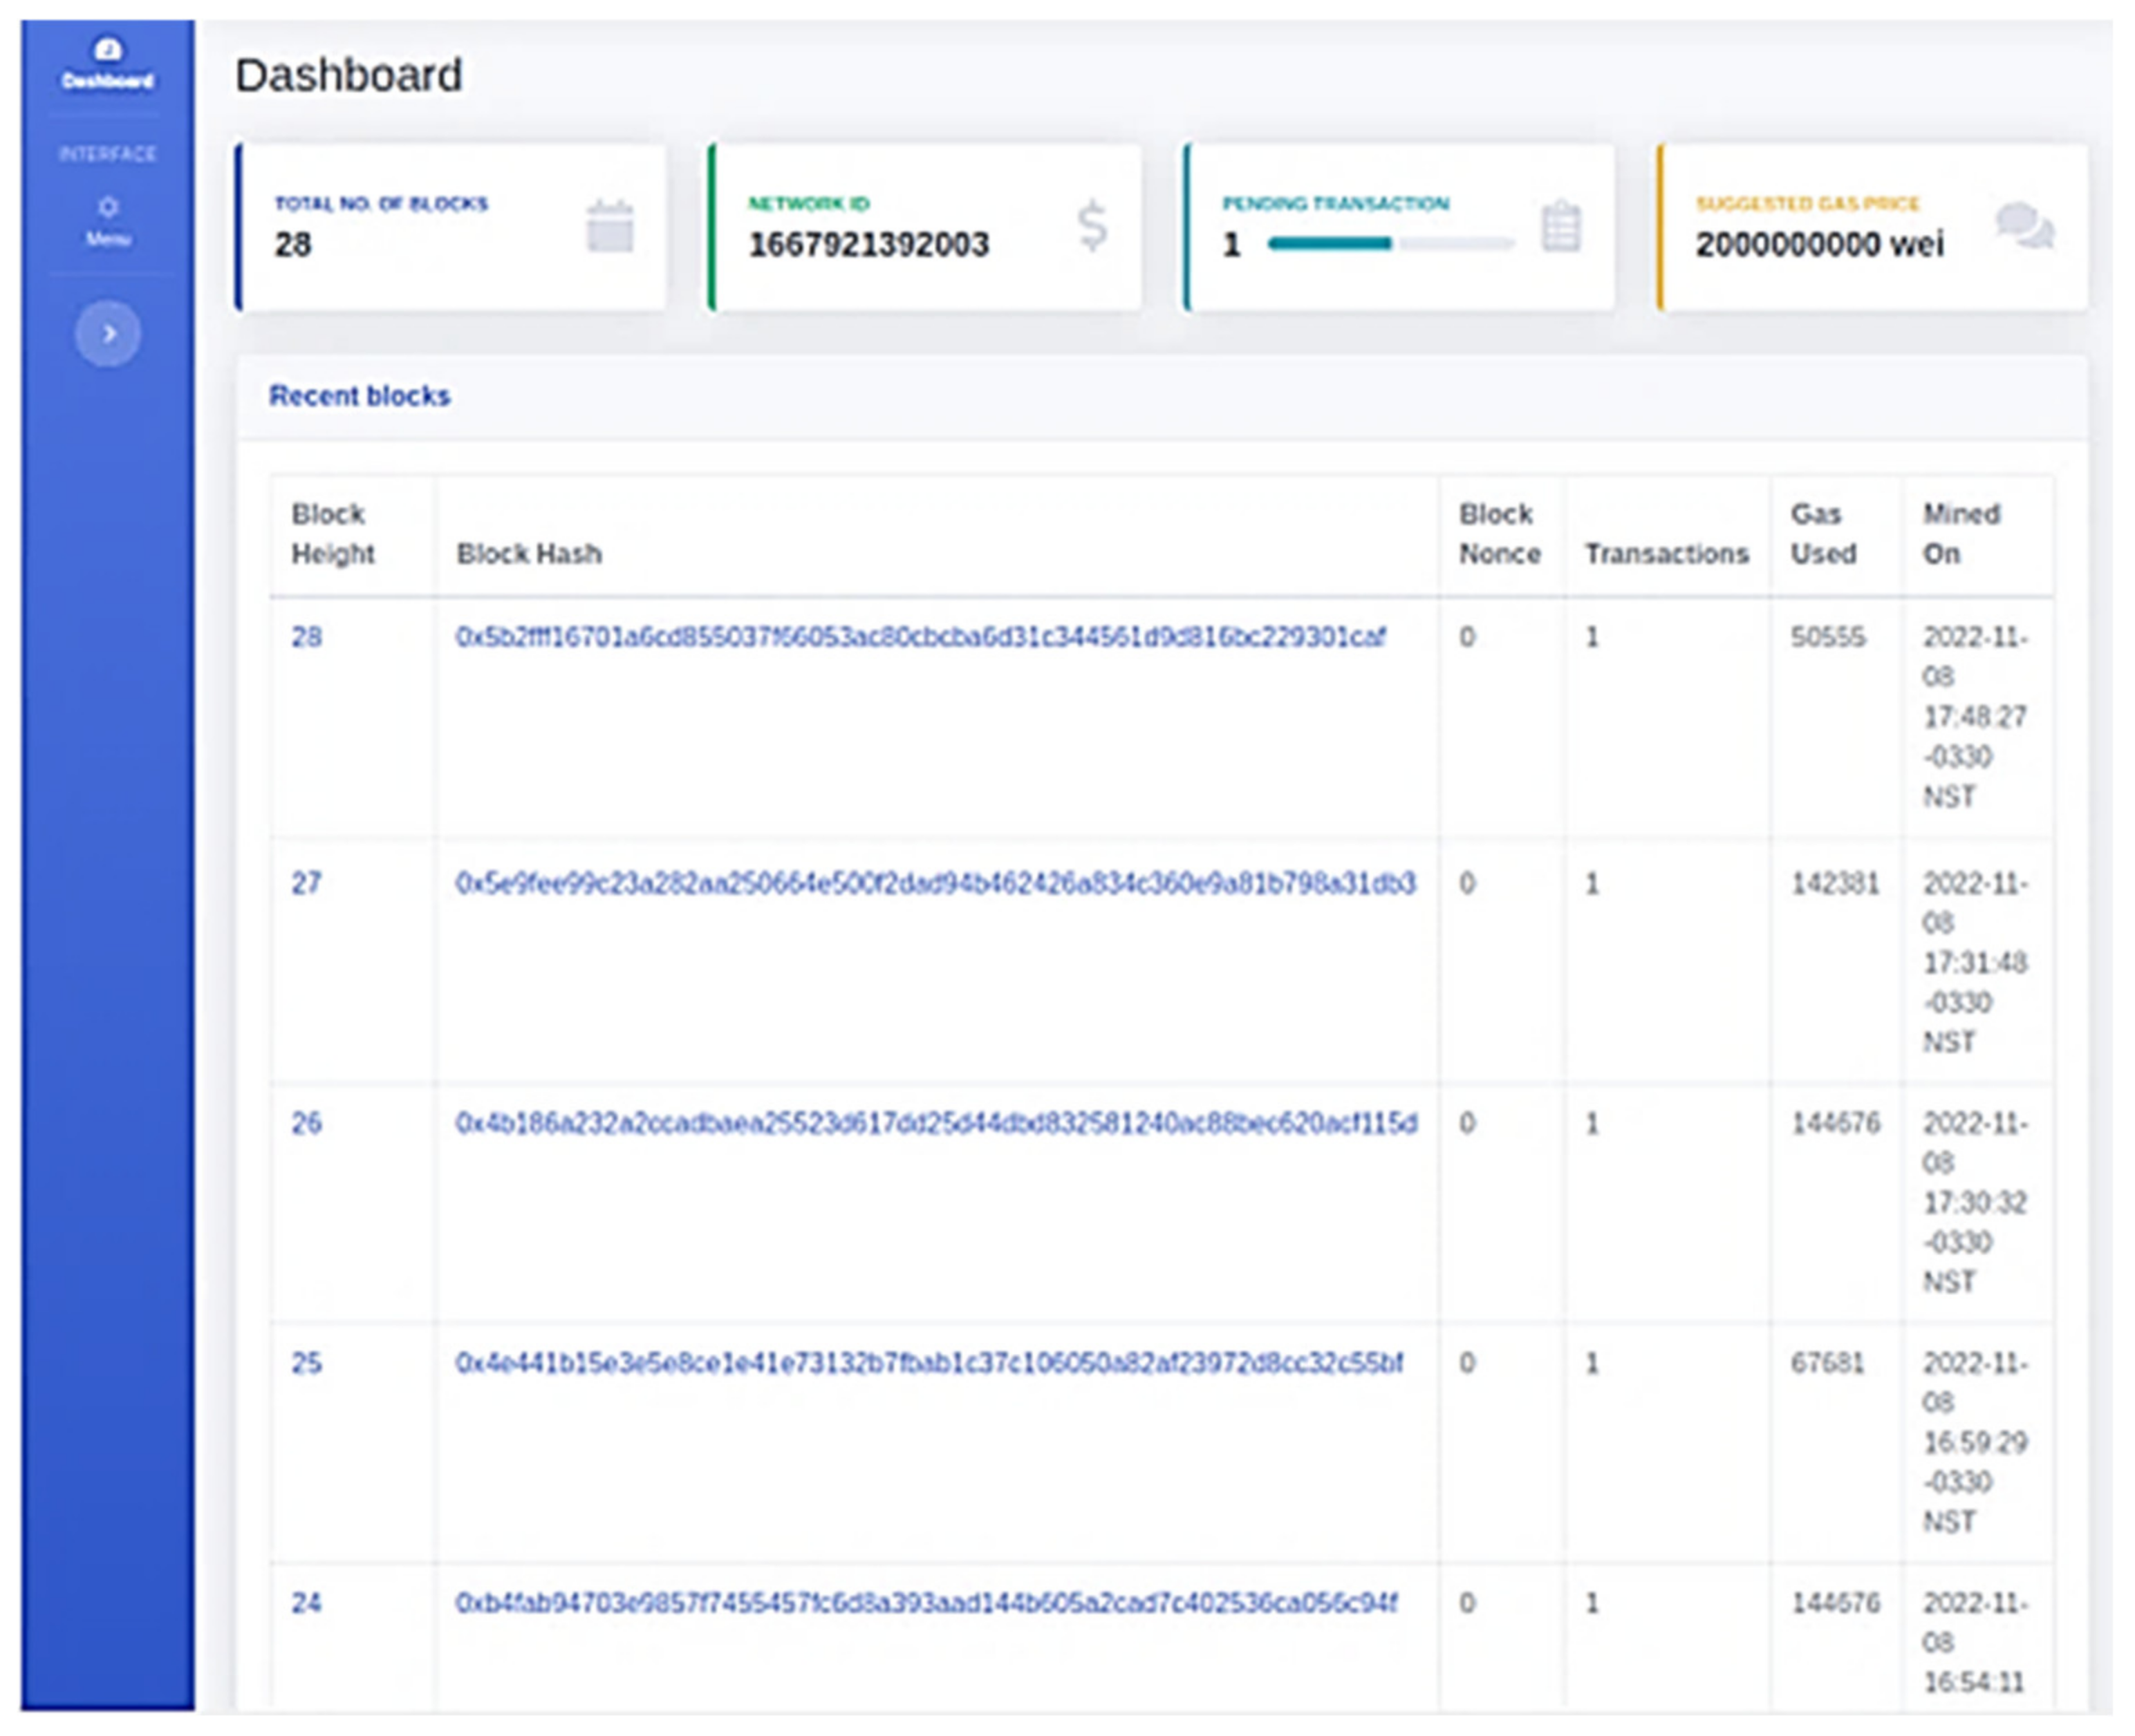2135x1736 pixels.
Task: Open block height 27 link
Action: (x=306, y=883)
